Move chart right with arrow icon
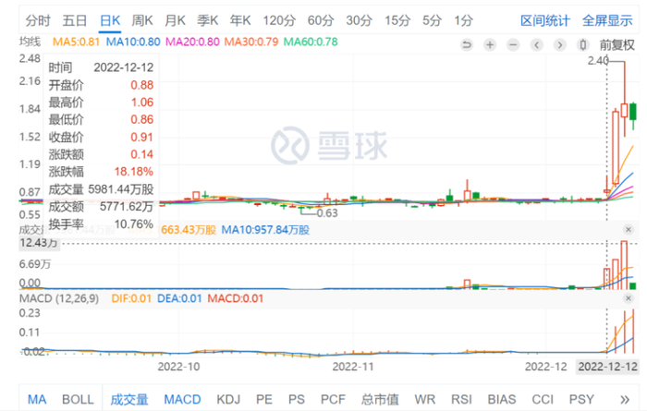 (559, 44)
